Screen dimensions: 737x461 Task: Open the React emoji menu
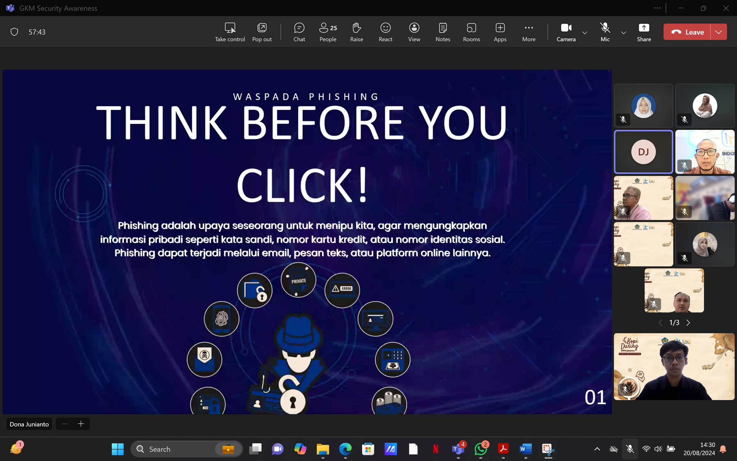point(385,32)
